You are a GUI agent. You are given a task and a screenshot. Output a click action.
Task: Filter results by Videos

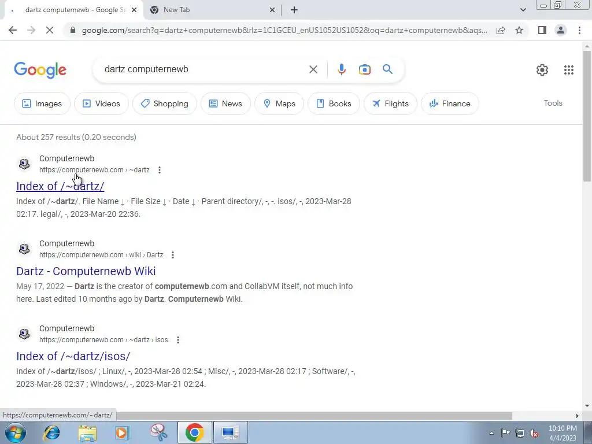[101, 103]
